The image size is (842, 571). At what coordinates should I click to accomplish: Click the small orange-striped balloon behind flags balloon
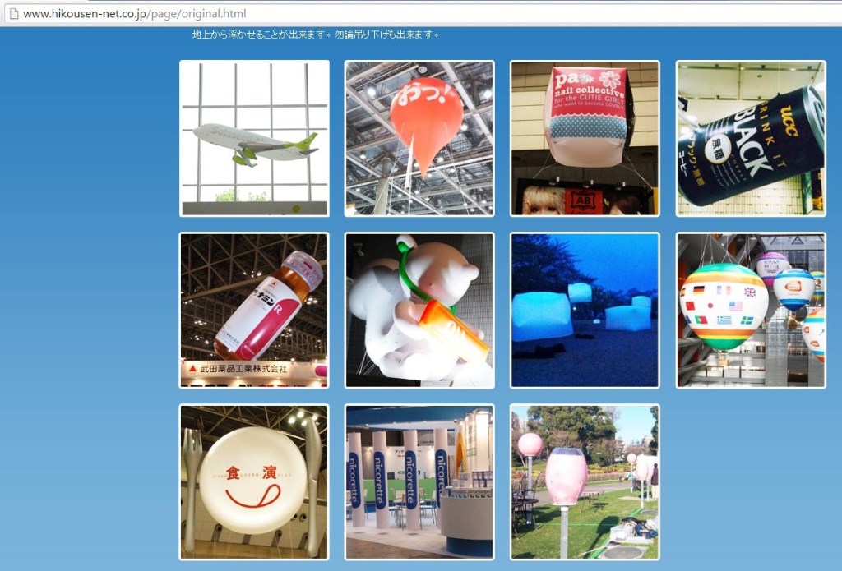pos(794,289)
